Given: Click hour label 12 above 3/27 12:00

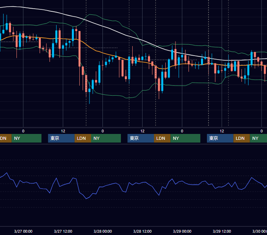Looking at the screenshot, I should 63,131.
